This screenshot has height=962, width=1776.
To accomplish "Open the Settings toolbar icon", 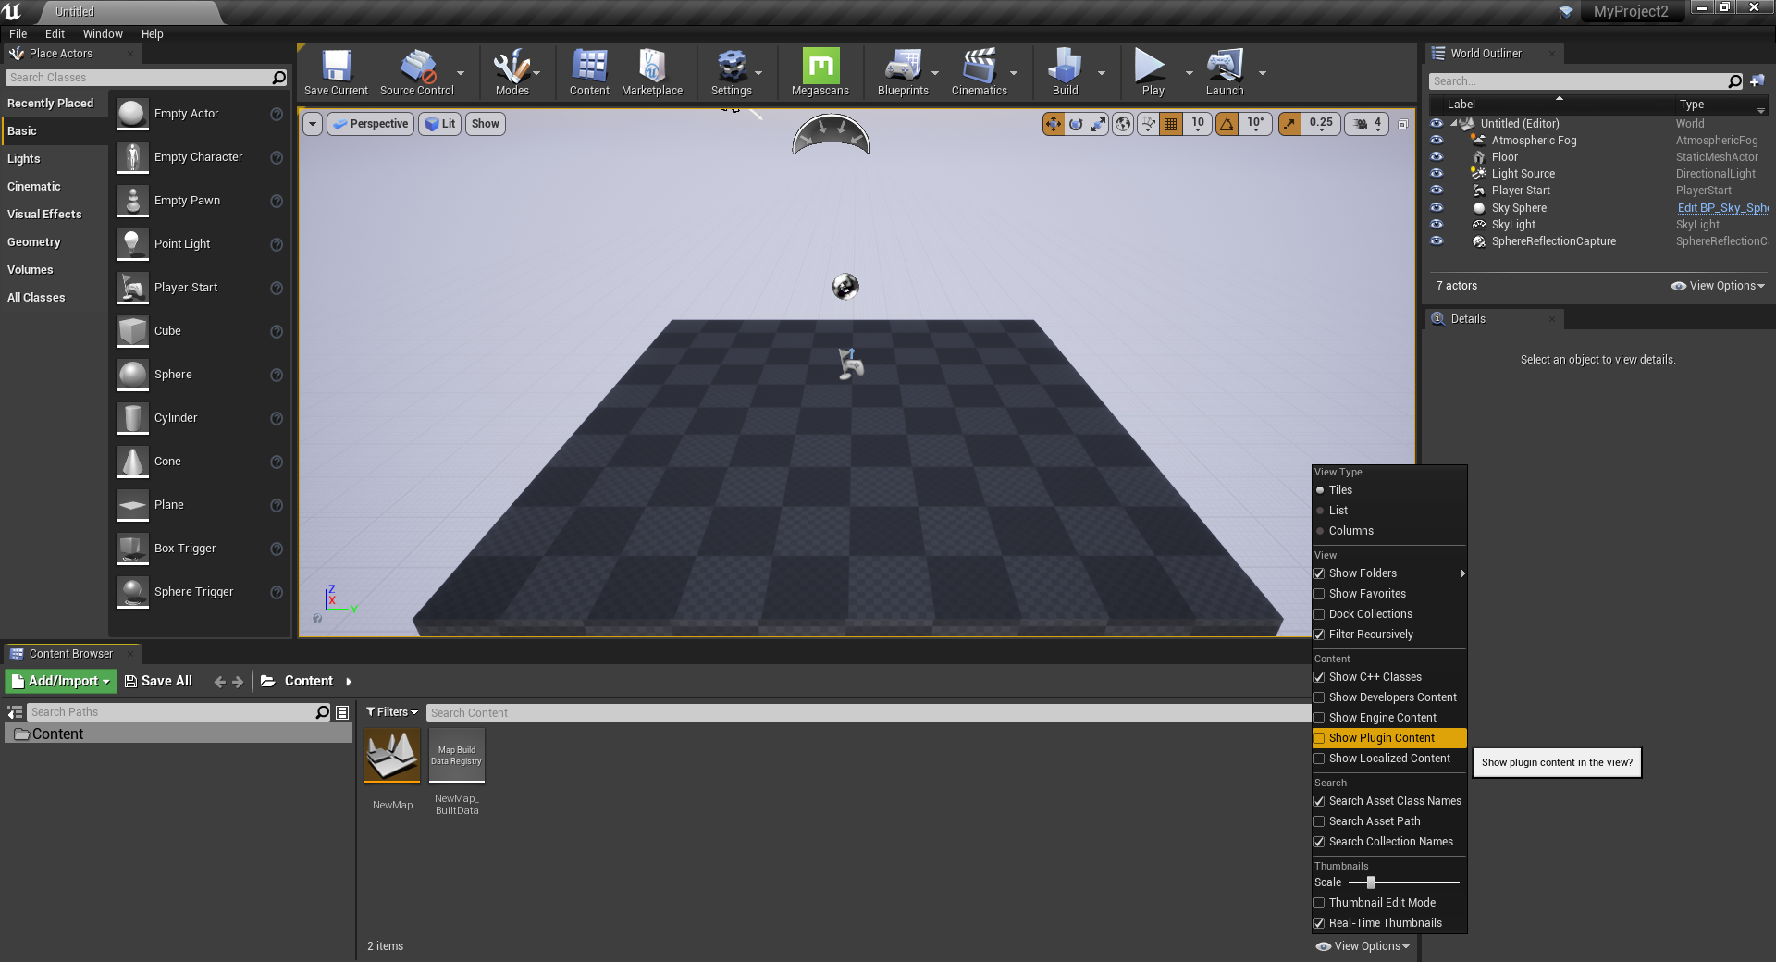I will pyautogui.click(x=732, y=72).
